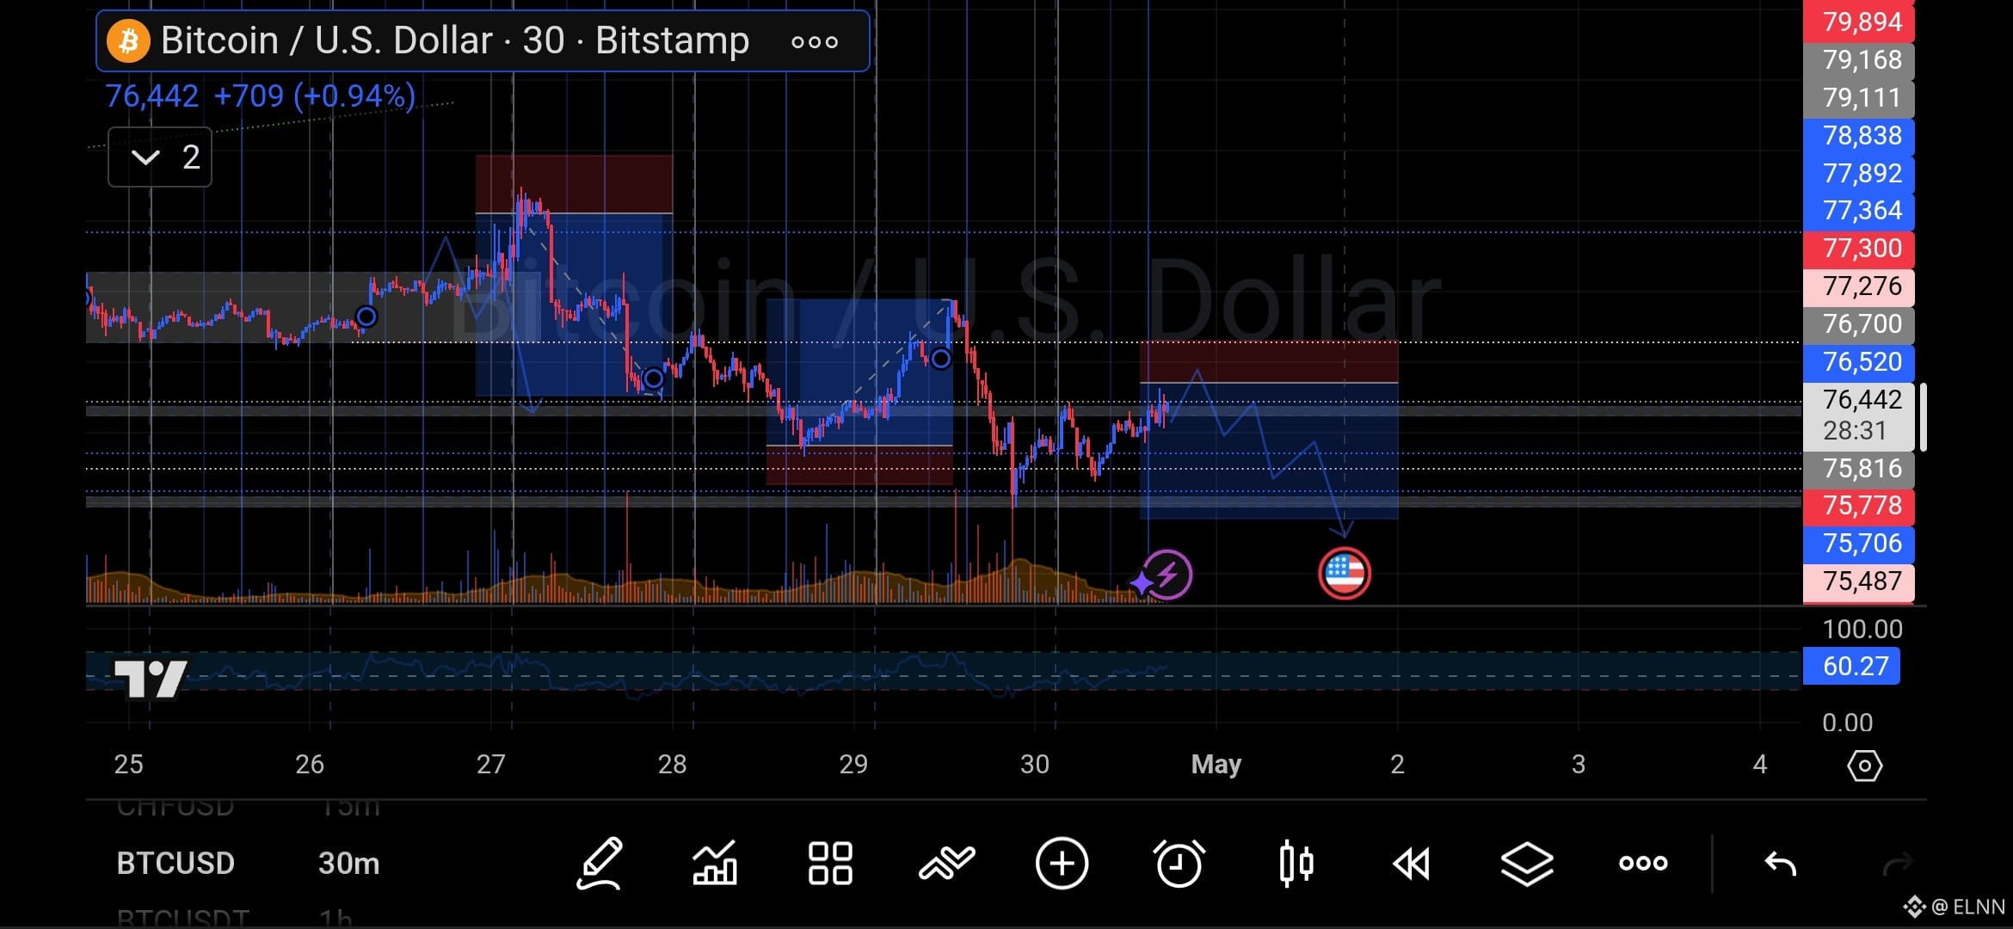The image size is (2013, 929).
Task: Tap the TradingView logo on the chart
Action: click(151, 679)
